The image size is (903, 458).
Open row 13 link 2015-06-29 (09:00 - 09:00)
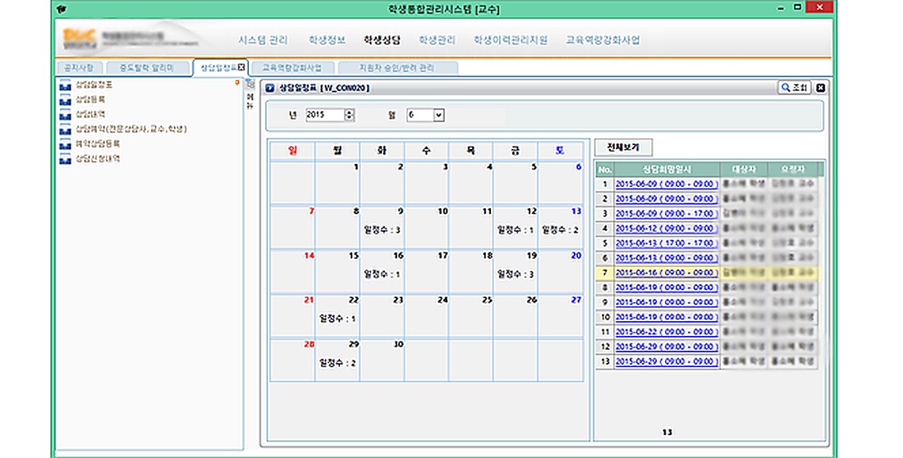click(667, 361)
